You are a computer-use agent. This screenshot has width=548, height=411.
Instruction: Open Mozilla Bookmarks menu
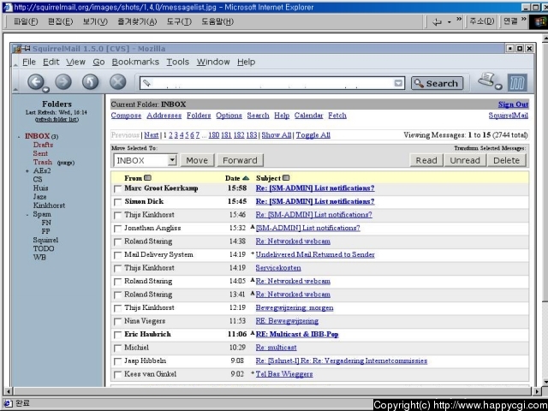click(x=135, y=62)
